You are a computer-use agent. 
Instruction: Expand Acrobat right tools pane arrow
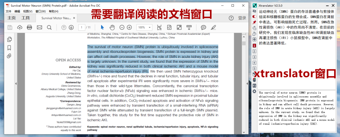[247, 83]
